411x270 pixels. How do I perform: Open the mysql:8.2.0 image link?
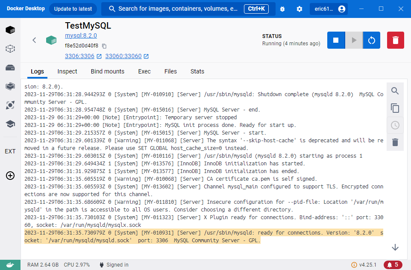(81, 35)
